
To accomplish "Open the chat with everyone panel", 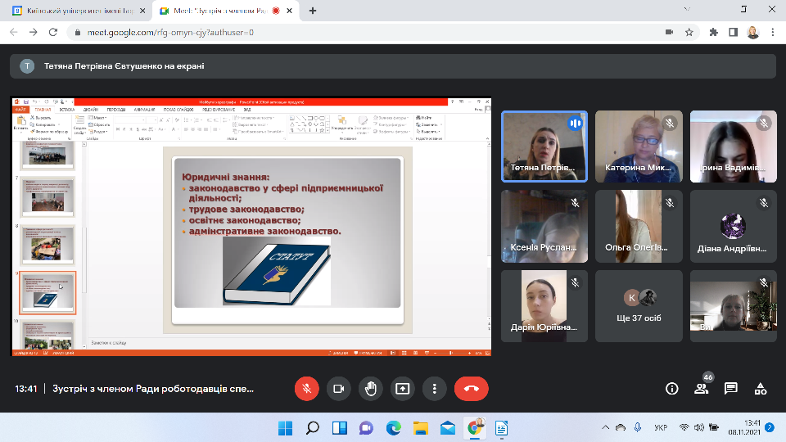I will (x=731, y=389).
